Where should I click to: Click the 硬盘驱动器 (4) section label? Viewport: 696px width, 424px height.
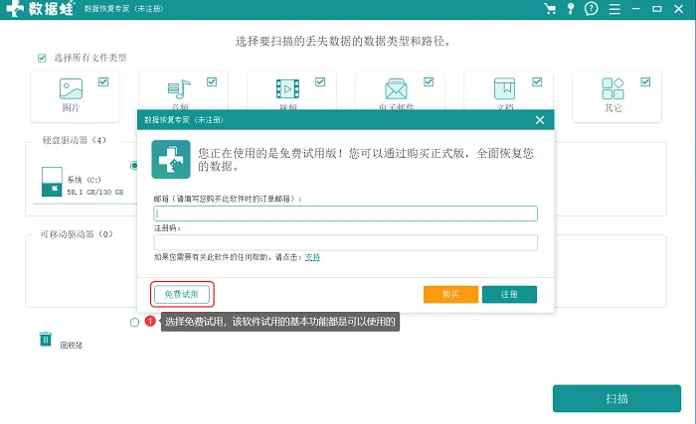coord(75,140)
